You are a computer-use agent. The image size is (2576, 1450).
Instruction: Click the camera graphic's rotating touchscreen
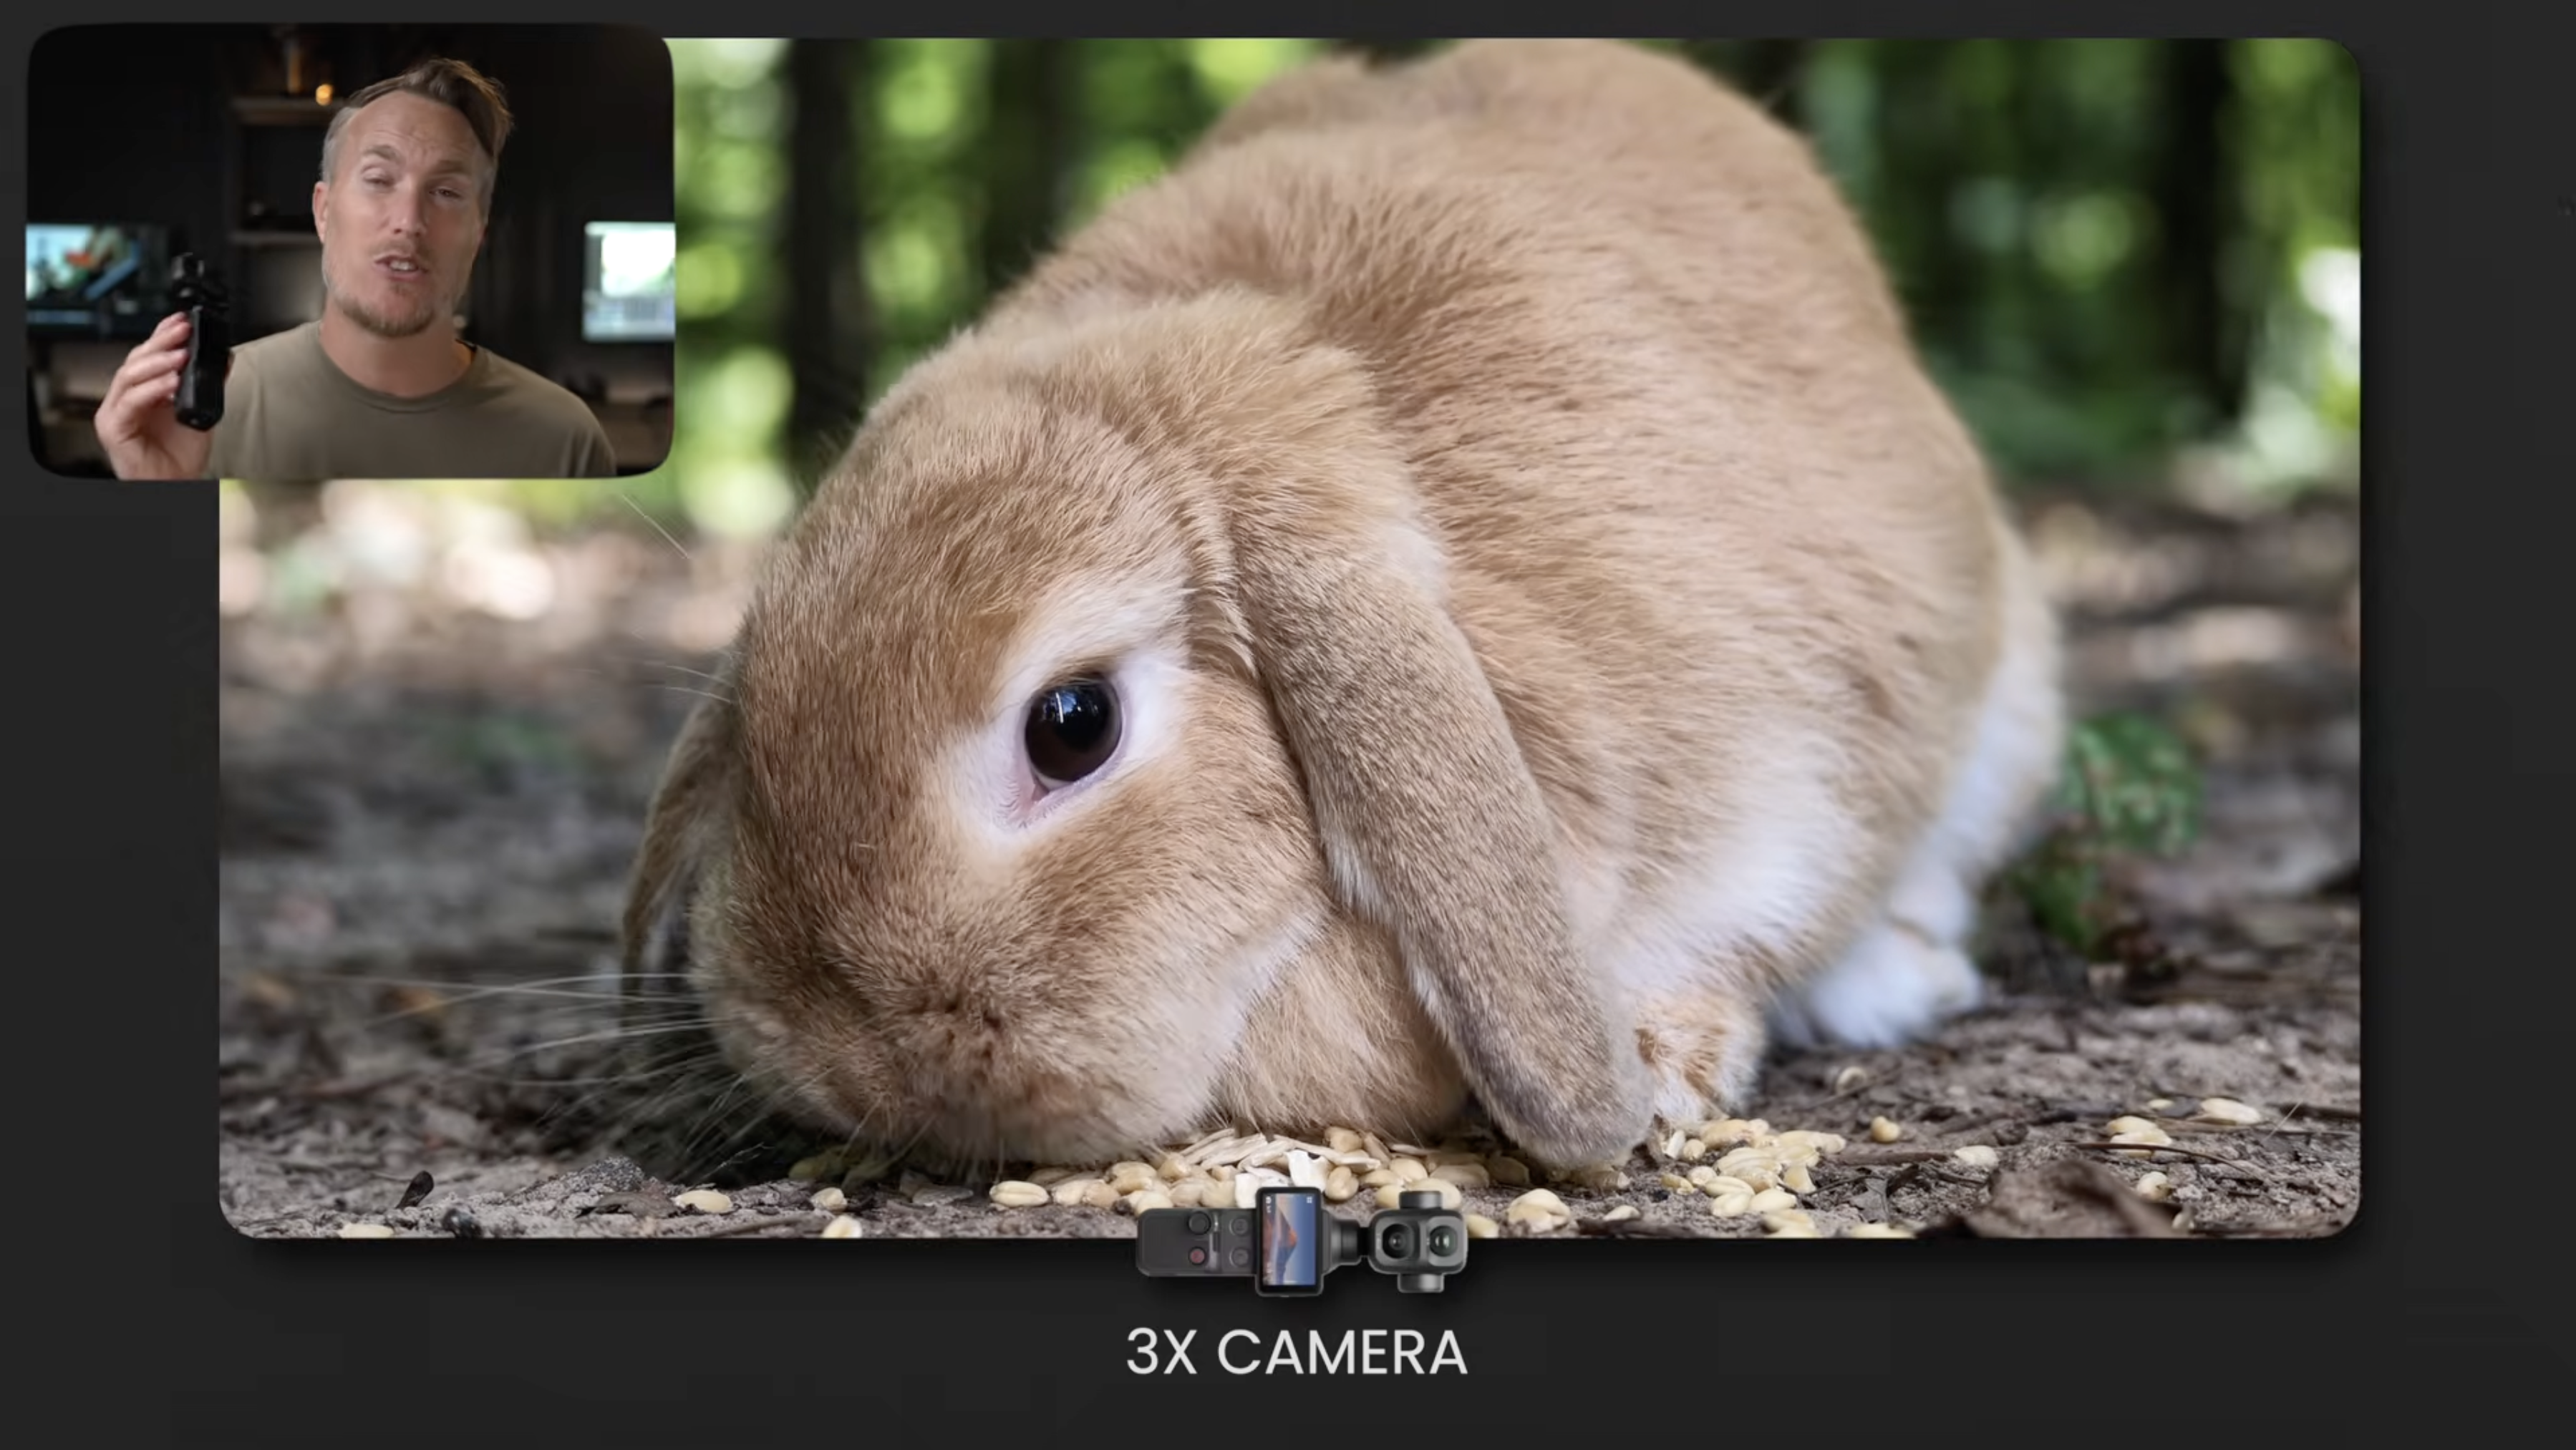pos(1290,1242)
